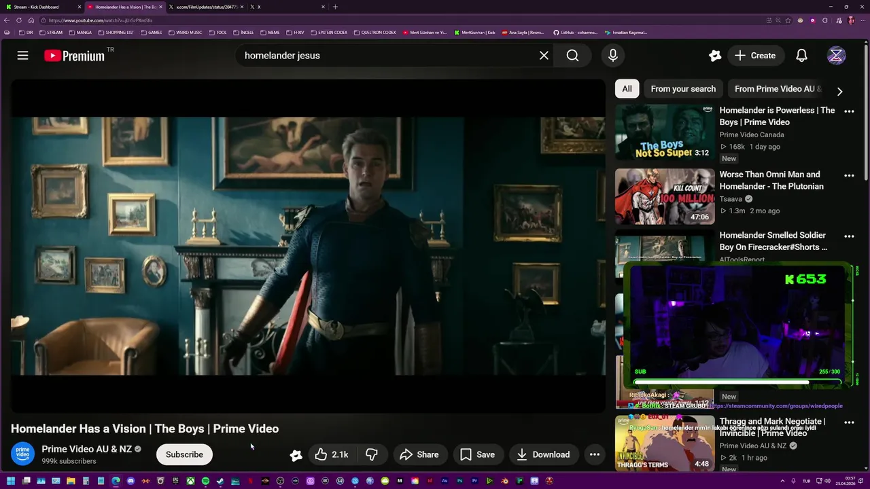
Task: Click the sparkle Ask button beside Like
Action: coord(296,455)
